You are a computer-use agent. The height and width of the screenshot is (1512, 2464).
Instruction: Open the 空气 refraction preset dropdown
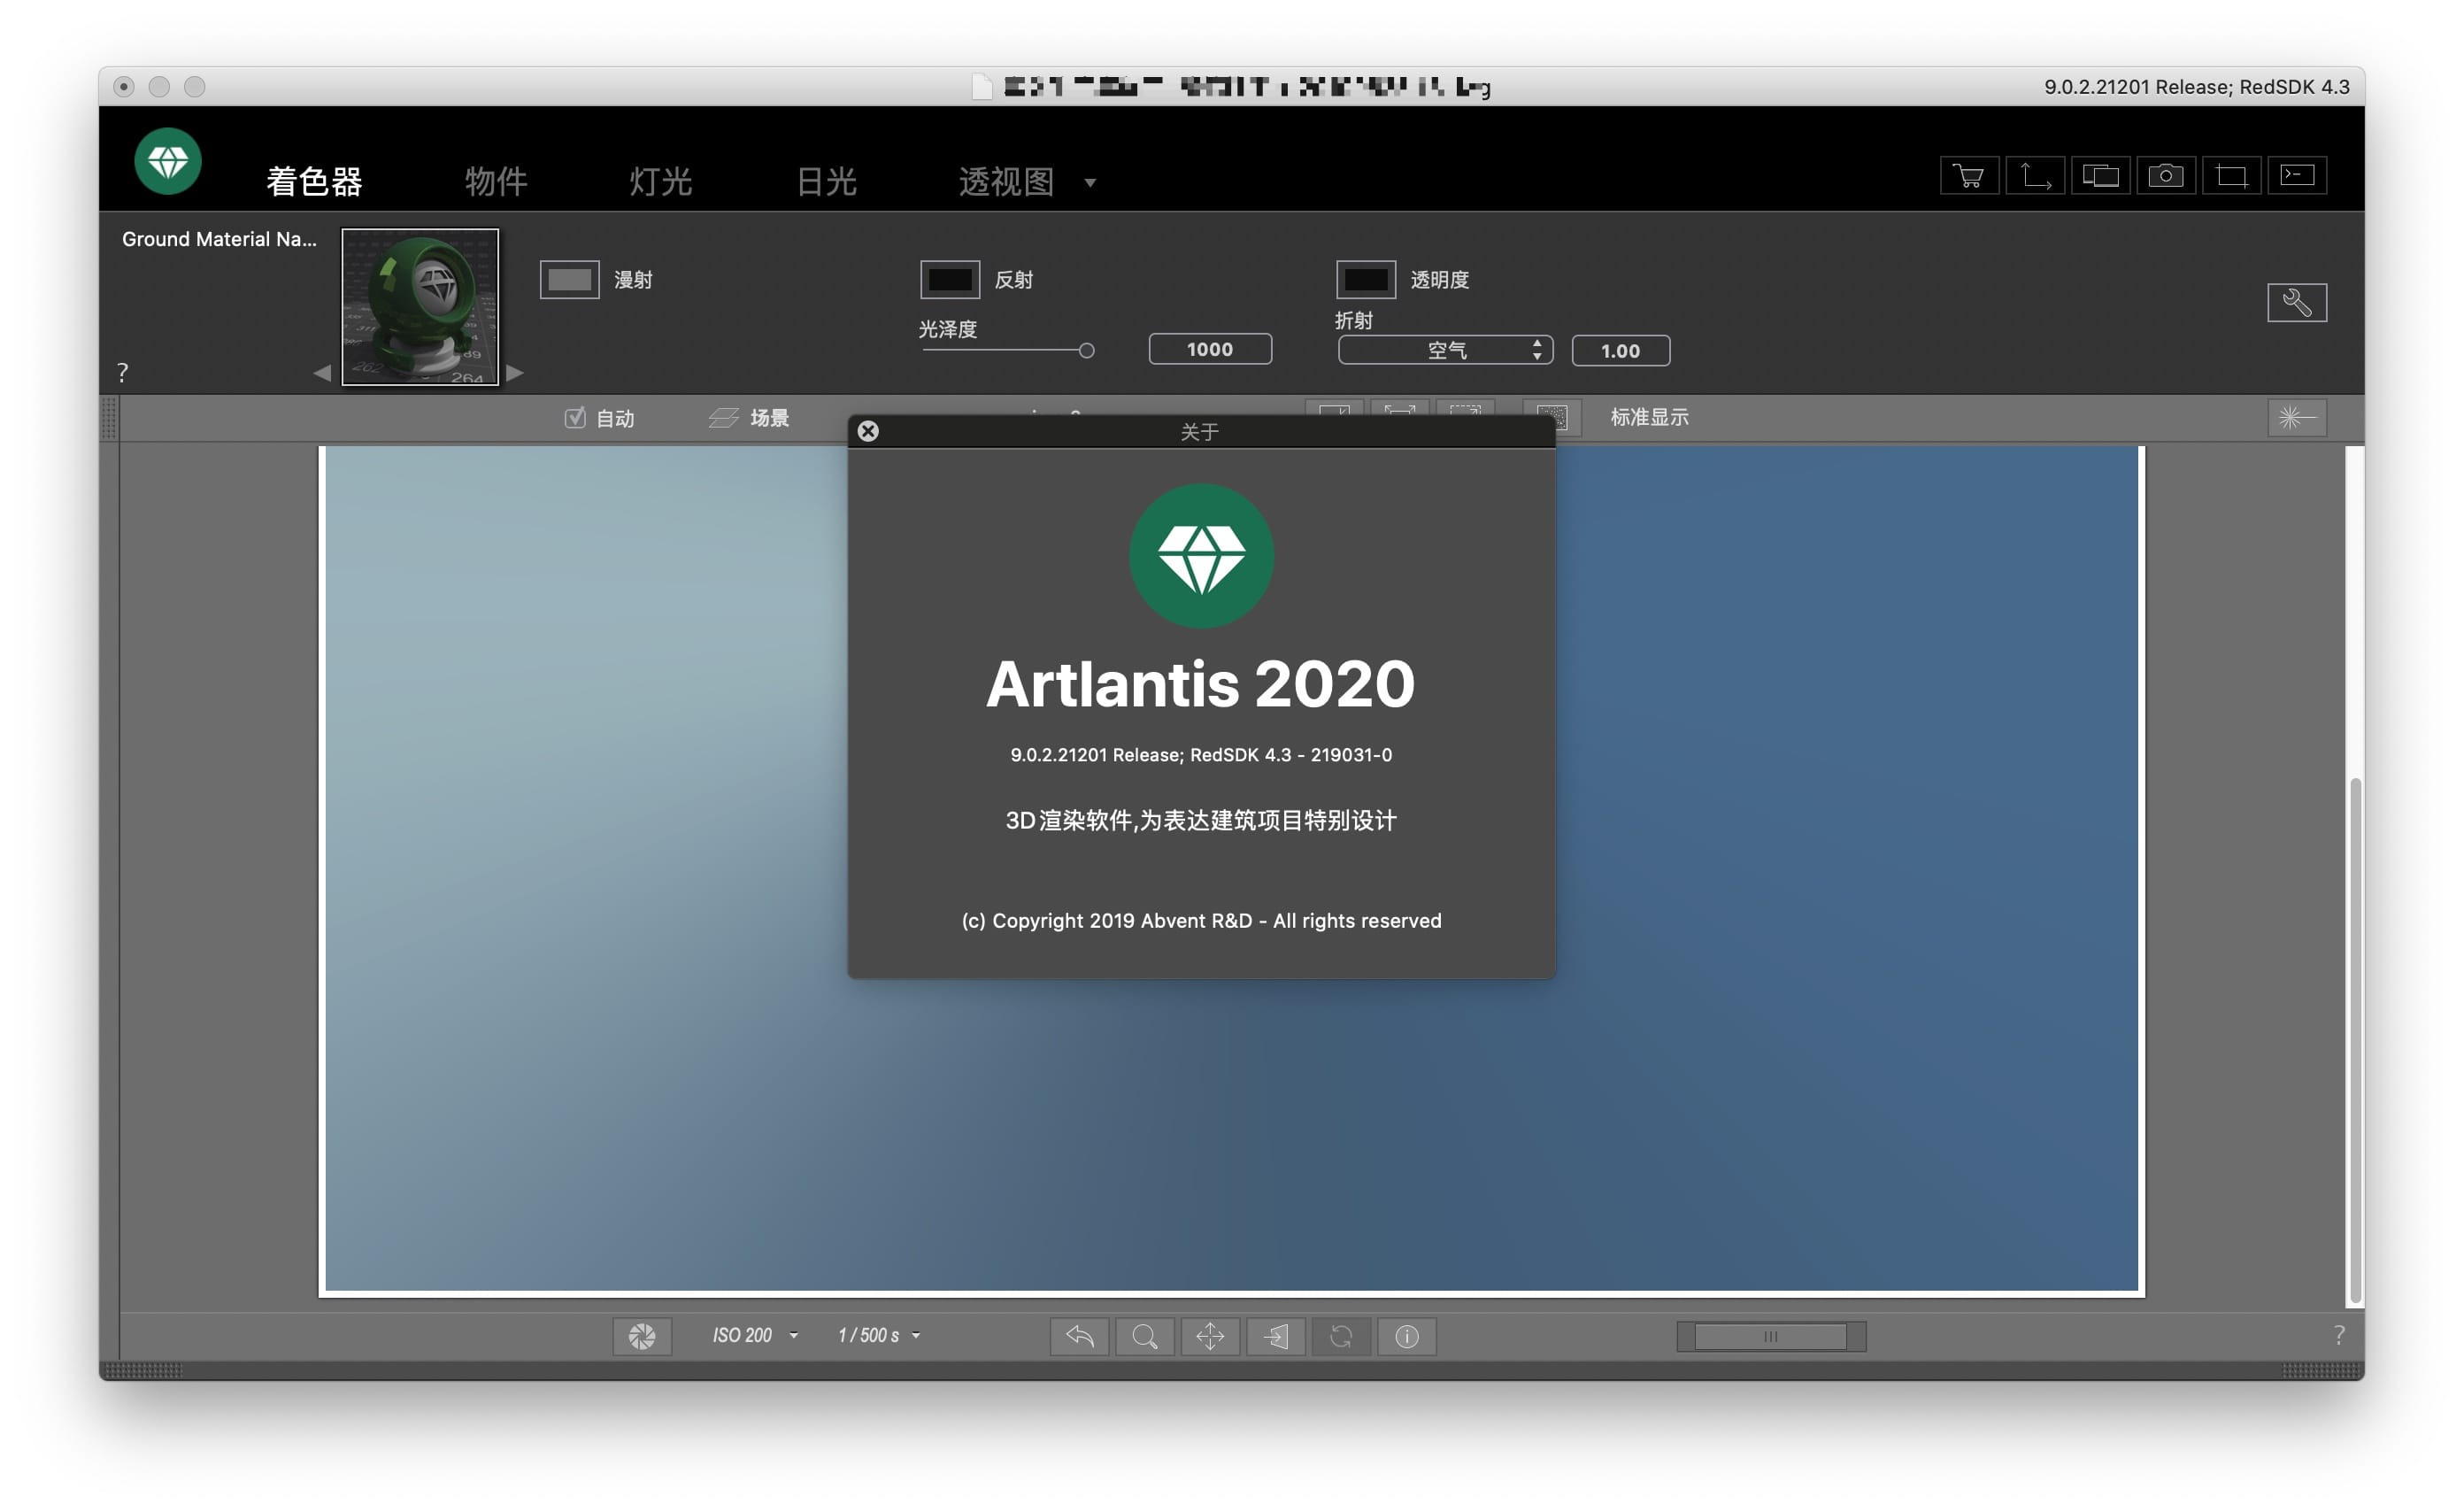[1445, 350]
